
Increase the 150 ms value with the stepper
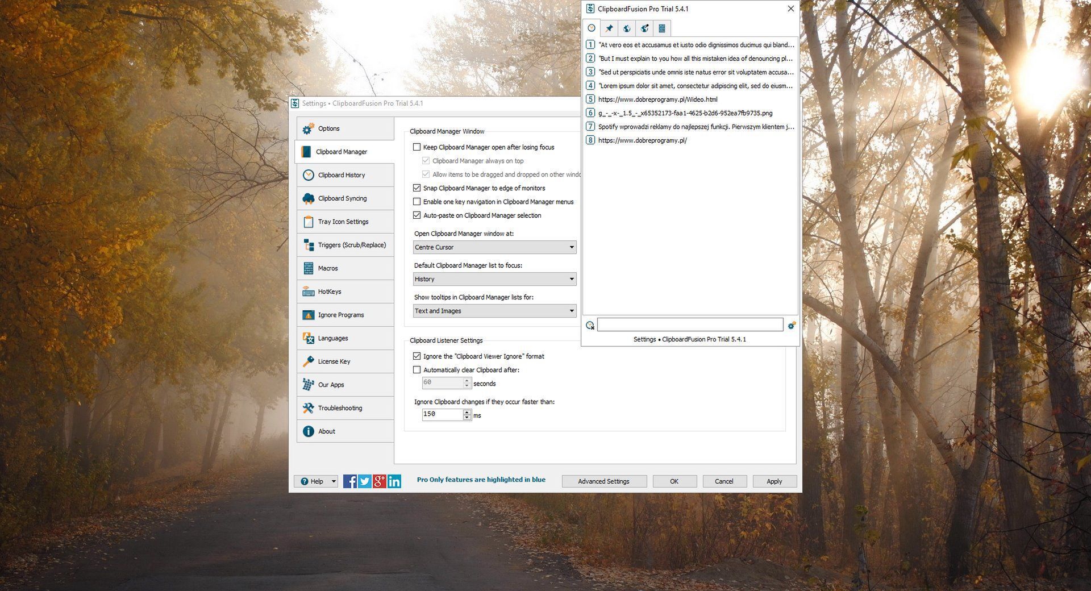(467, 412)
